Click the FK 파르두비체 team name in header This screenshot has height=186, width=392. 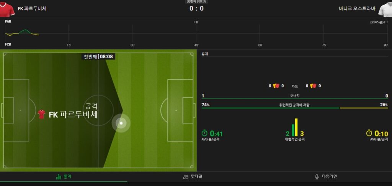pyautogui.click(x=32, y=8)
